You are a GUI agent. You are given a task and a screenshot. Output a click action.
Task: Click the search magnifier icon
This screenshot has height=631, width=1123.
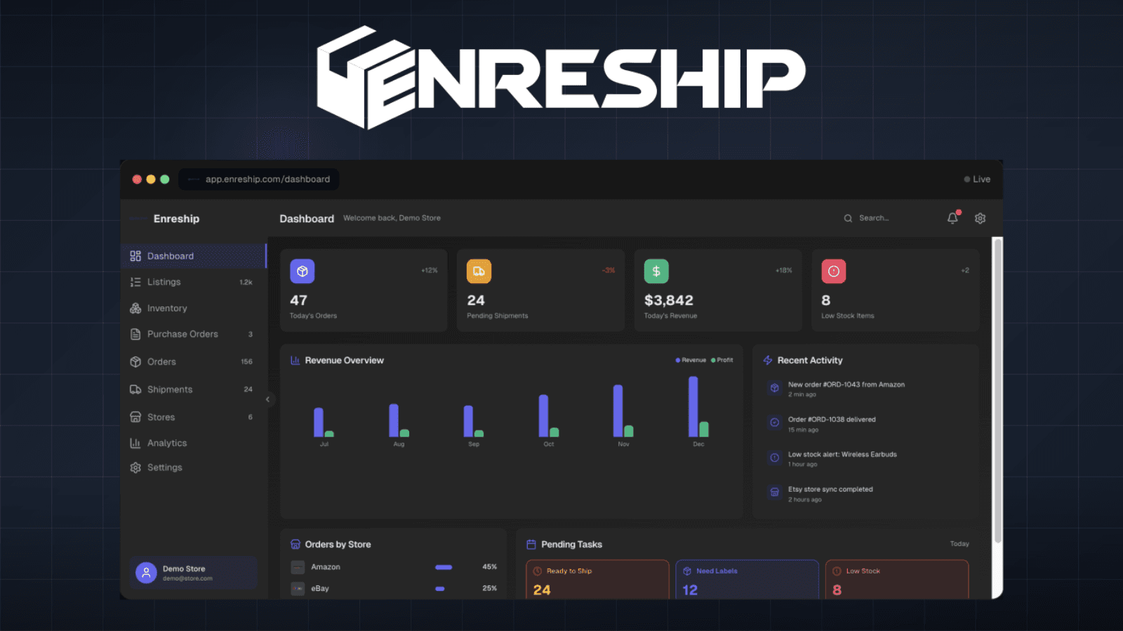848,218
